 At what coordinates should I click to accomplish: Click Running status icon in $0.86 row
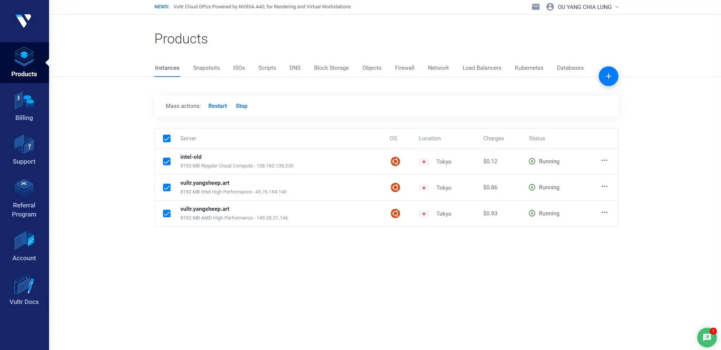pos(532,187)
